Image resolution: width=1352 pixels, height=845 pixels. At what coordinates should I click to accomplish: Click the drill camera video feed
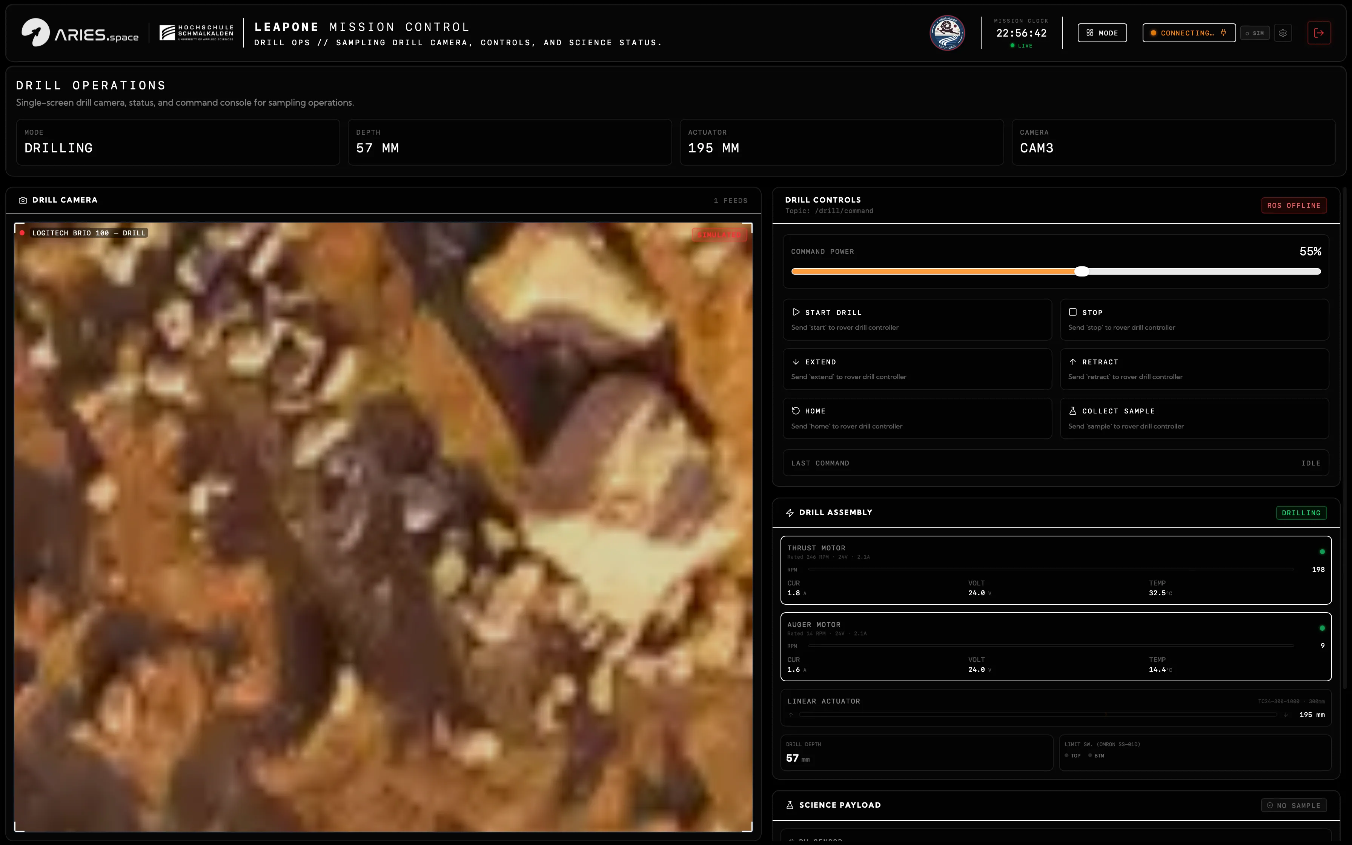pyautogui.click(x=383, y=527)
